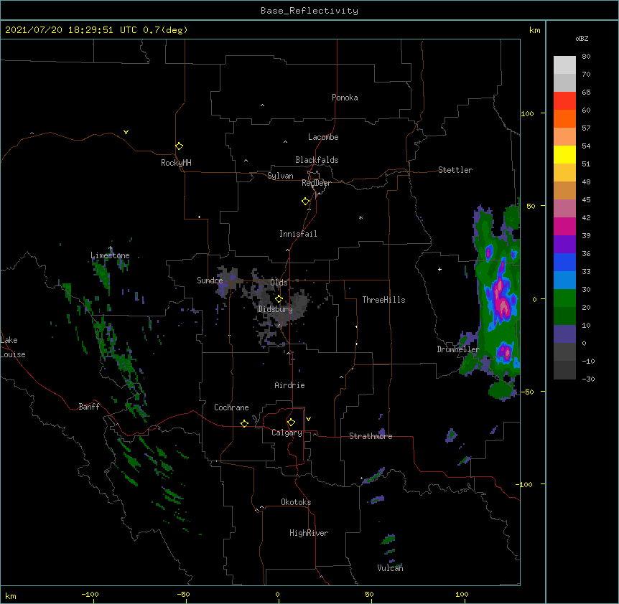The image size is (619, 604).
Task: Select the Banff label
Action: [89, 407]
